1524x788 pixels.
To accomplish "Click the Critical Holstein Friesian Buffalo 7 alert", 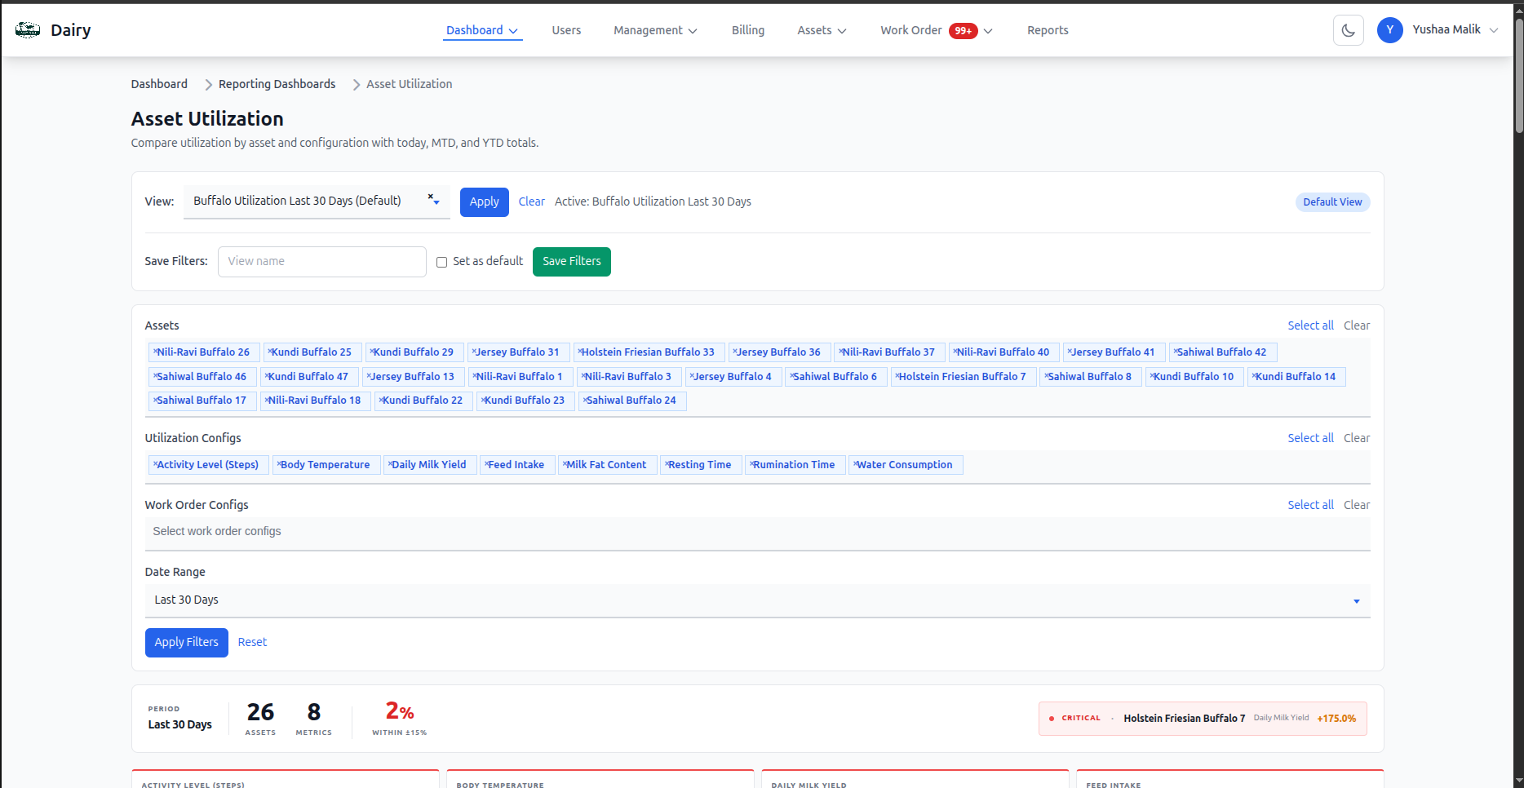I will [1203, 719].
